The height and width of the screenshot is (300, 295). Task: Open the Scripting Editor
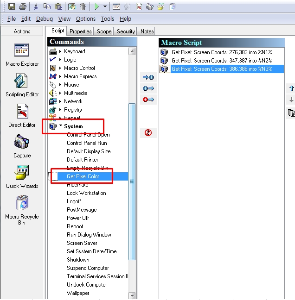[x=22, y=85]
